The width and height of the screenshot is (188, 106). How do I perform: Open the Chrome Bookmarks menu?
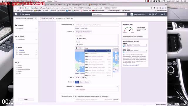coord(35,1)
